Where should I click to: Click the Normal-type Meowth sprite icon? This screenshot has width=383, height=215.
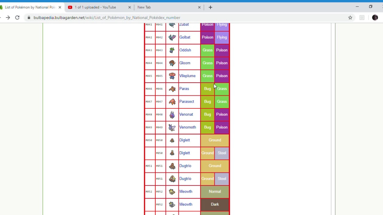[x=172, y=191]
